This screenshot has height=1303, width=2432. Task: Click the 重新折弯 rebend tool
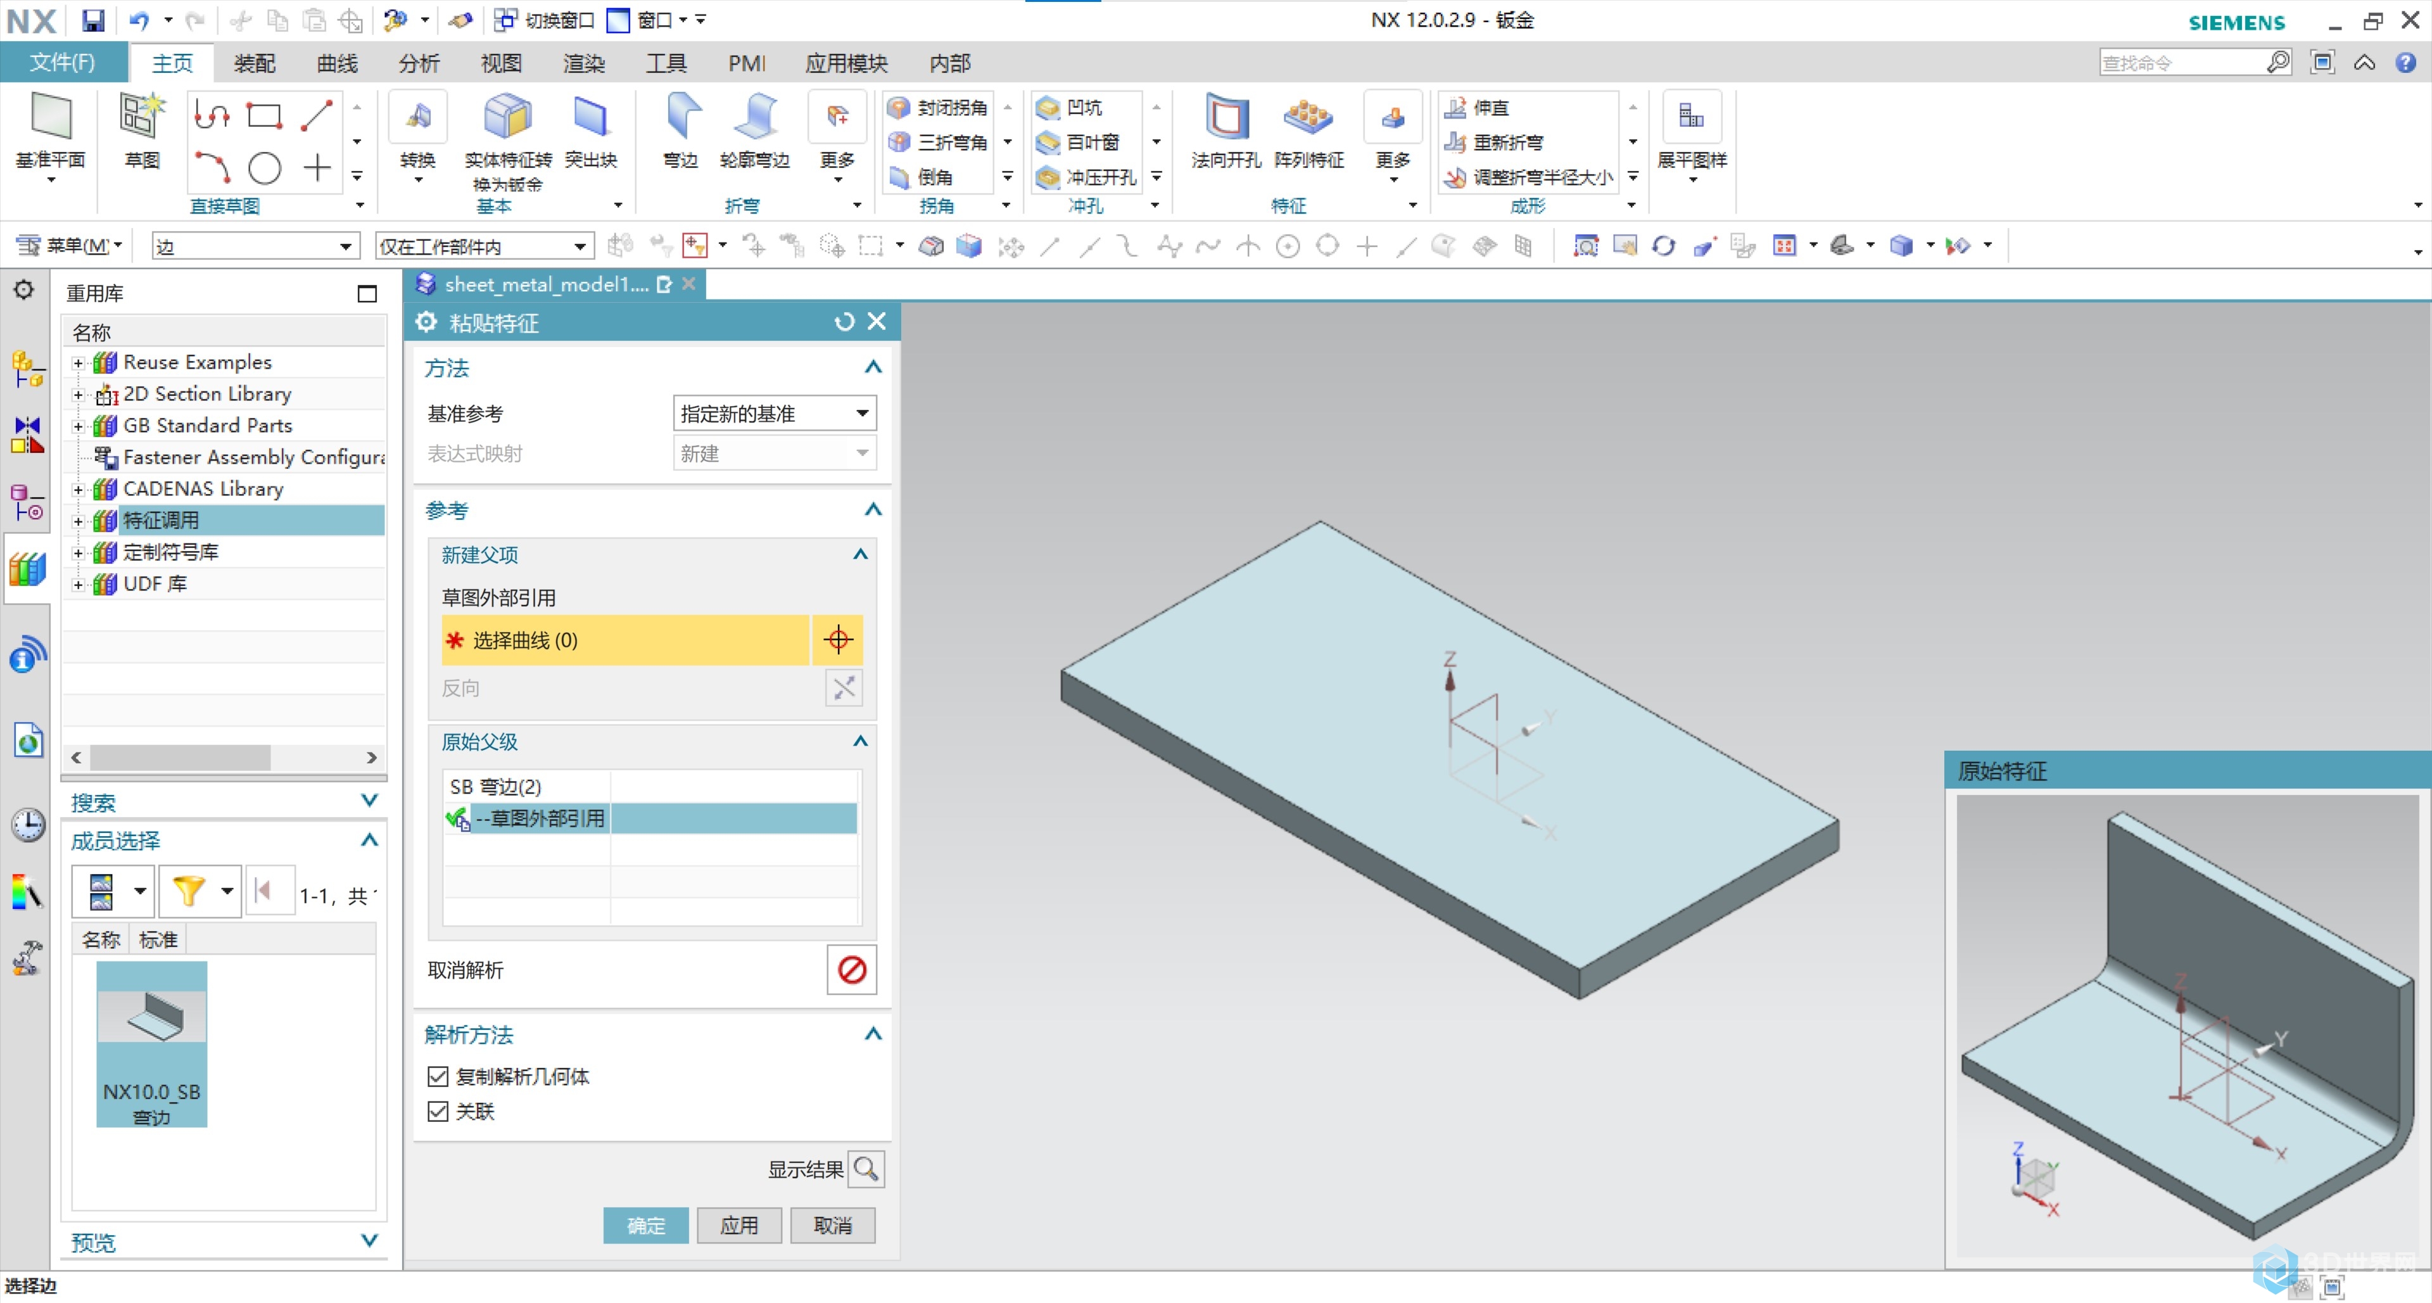(1495, 143)
